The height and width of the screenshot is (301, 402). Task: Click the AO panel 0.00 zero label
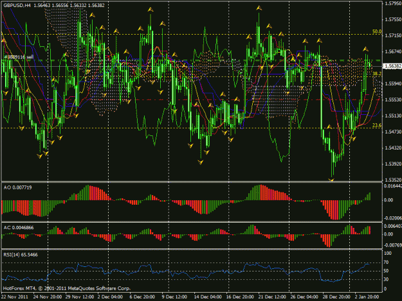tap(388, 200)
